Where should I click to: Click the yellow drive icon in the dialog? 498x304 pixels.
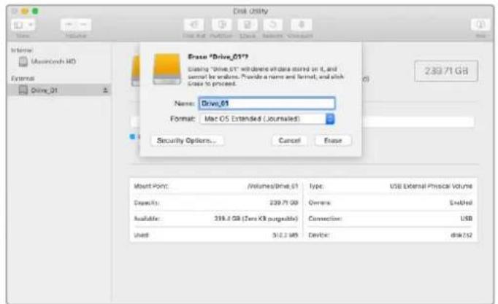click(x=166, y=69)
